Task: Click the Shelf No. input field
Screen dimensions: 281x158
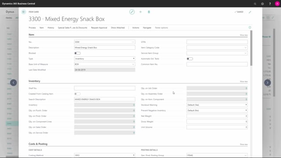Action: [x=104, y=88]
